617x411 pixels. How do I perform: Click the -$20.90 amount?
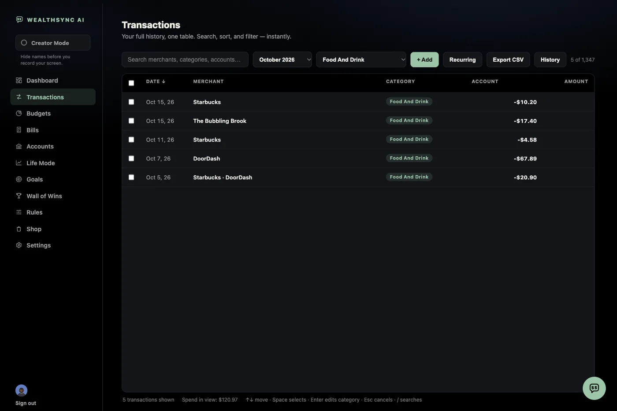pos(525,178)
